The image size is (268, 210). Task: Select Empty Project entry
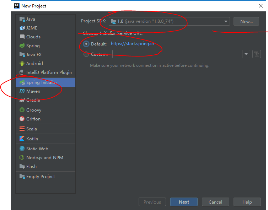coord(45,176)
